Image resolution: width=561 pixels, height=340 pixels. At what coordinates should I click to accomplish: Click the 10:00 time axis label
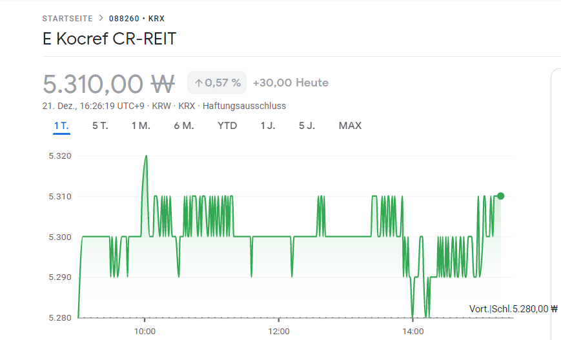tap(145, 332)
